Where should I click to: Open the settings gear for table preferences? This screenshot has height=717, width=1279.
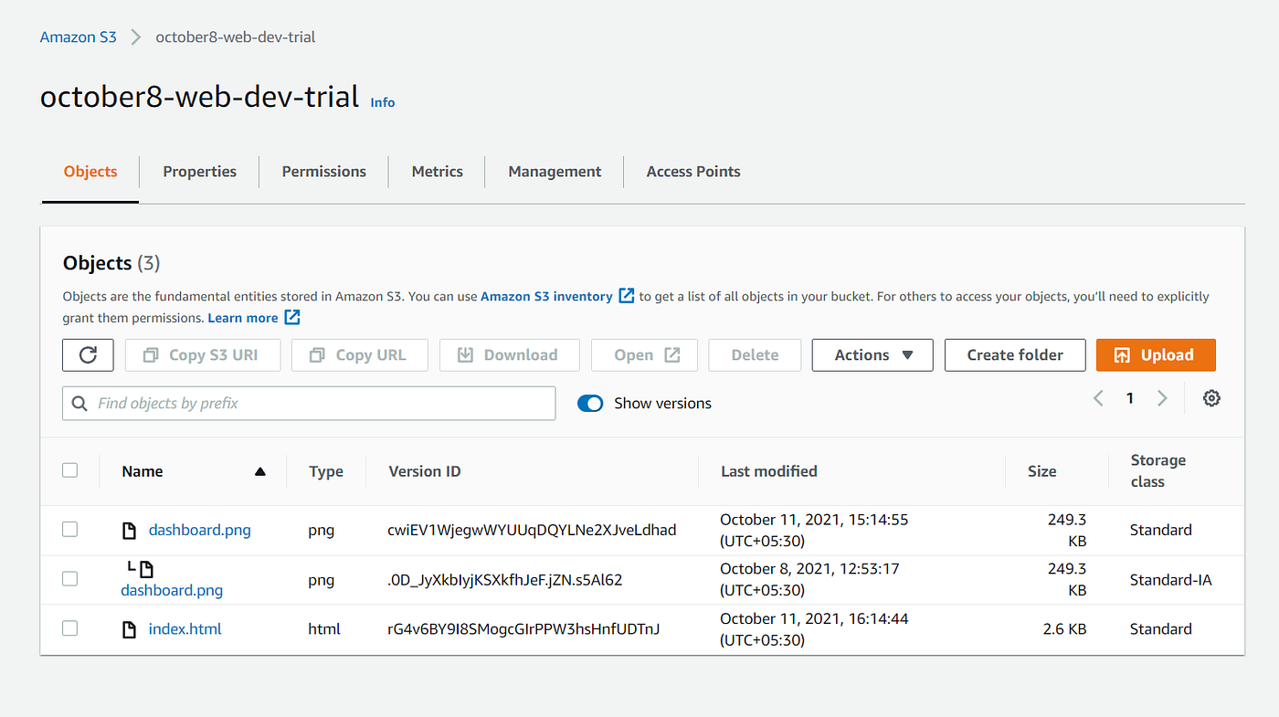click(1211, 398)
